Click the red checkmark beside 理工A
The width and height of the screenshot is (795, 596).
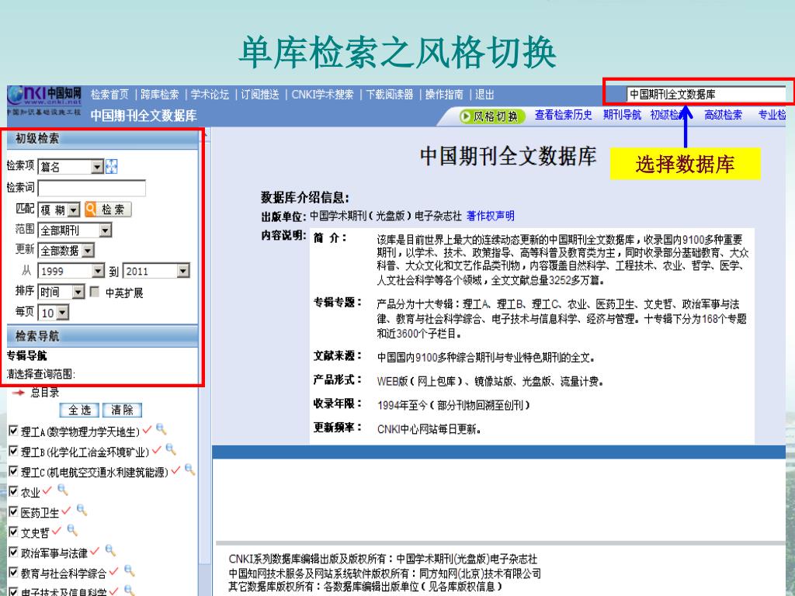(x=147, y=430)
